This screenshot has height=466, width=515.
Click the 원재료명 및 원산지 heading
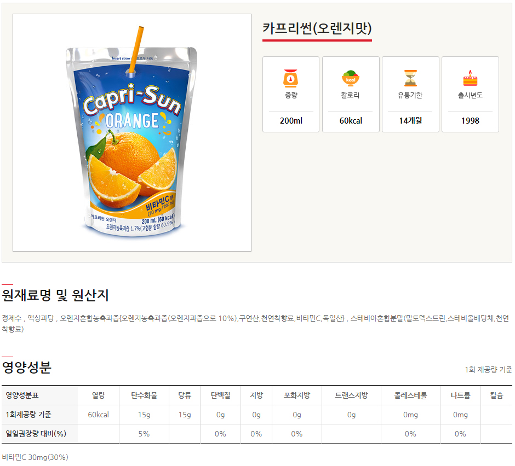tap(55, 295)
